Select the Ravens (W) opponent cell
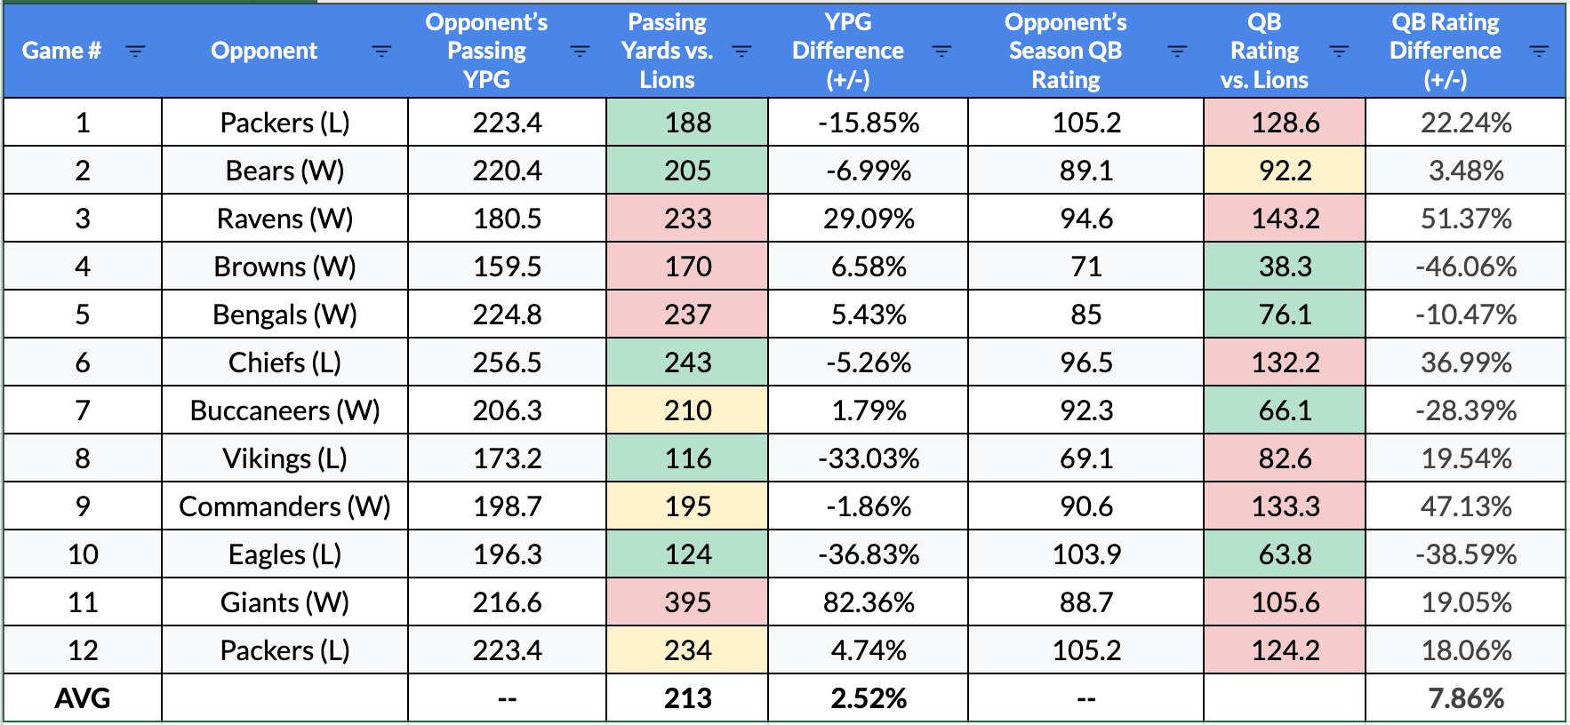The height and width of the screenshot is (725, 1570). (284, 219)
